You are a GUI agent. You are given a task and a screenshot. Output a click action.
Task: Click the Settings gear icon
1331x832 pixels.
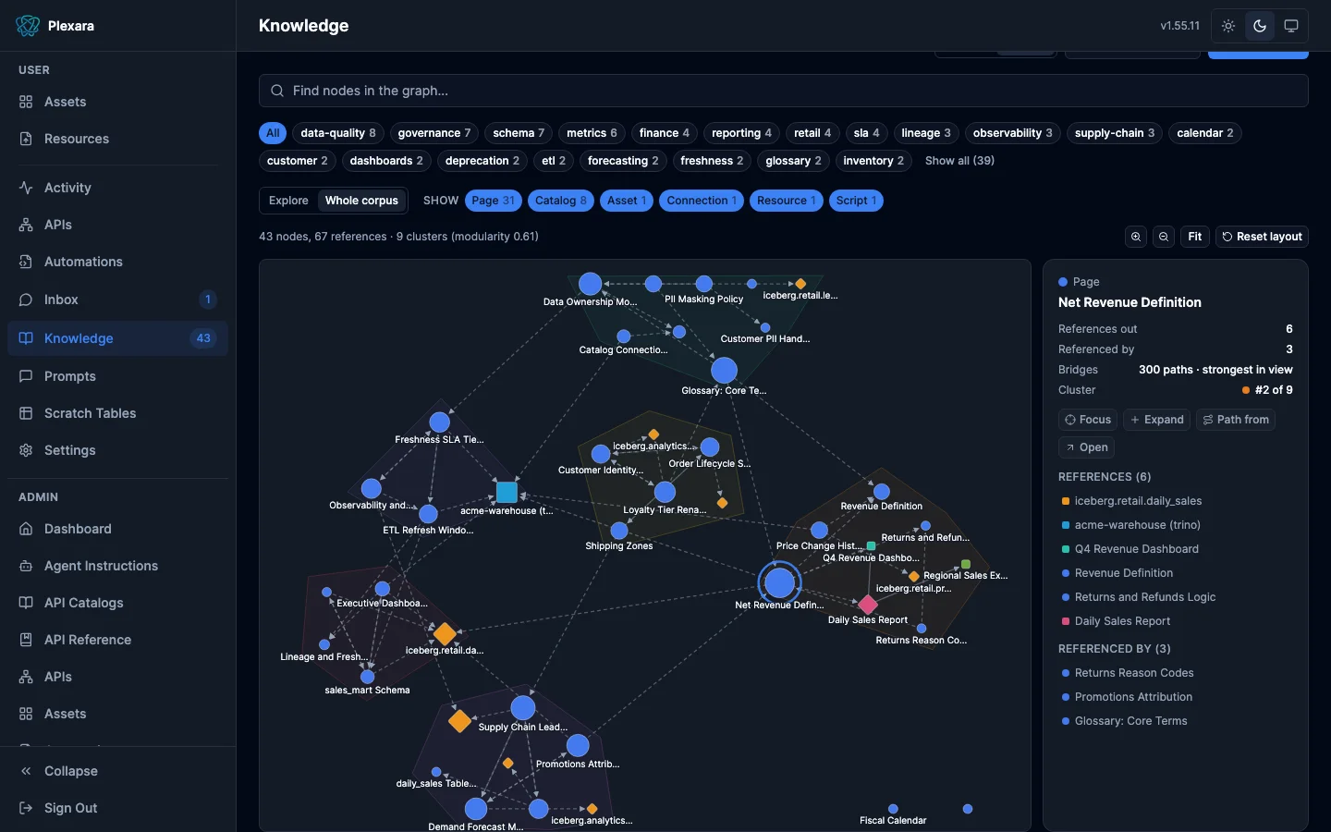[x=26, y=450]
